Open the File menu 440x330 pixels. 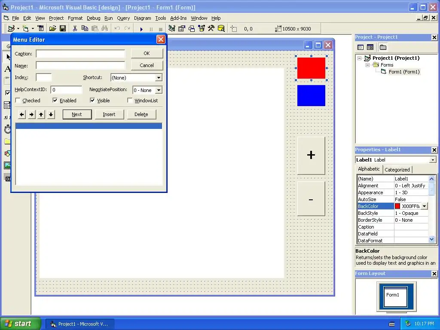click(x=15, y=18)
